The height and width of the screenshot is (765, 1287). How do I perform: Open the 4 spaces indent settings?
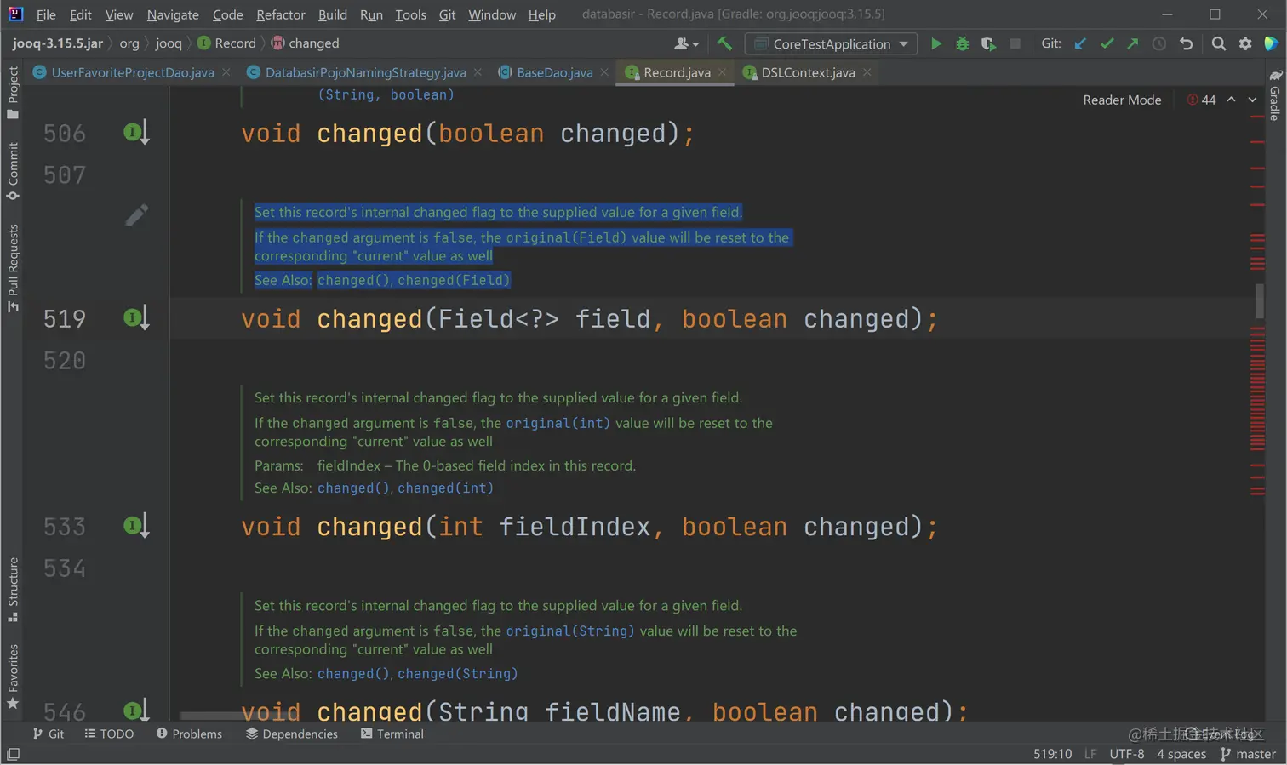(1181, 754)
